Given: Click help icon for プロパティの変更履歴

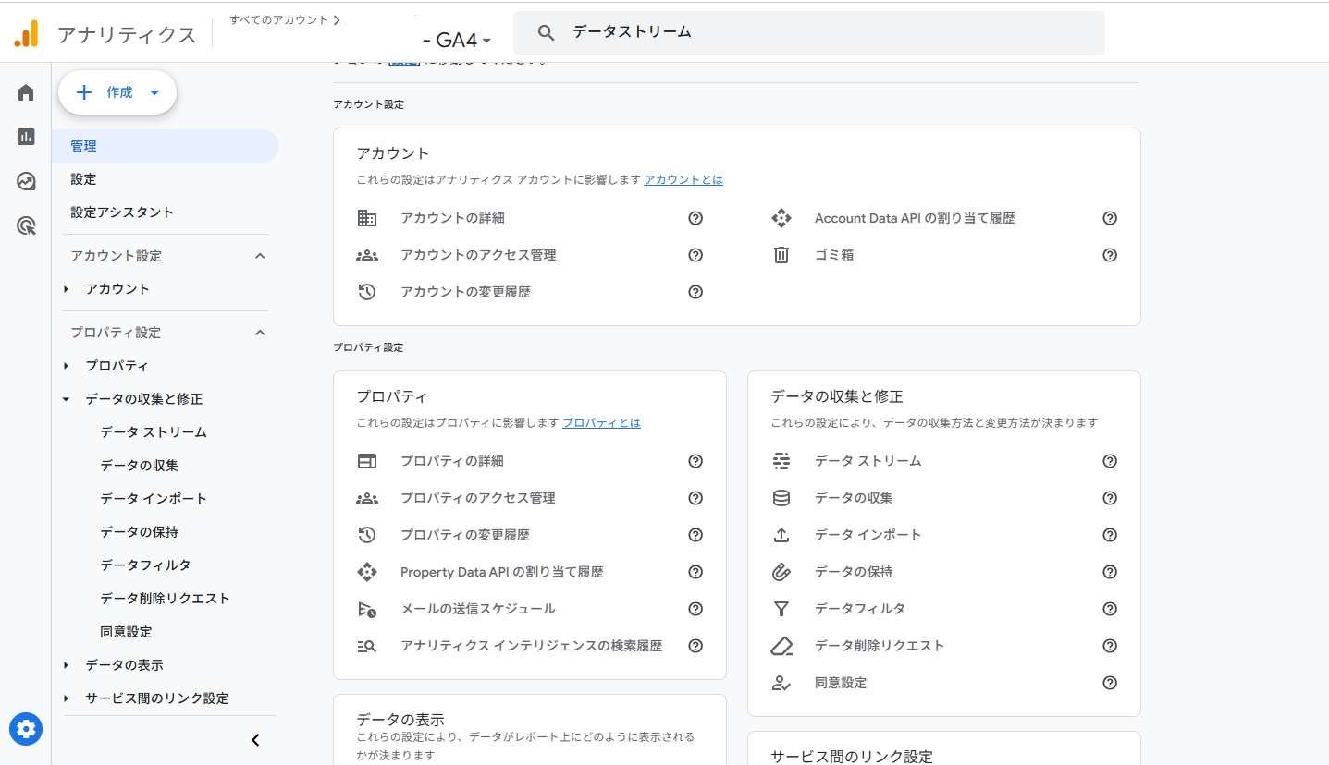Looking at the screenshot, I should click(695, 535).
